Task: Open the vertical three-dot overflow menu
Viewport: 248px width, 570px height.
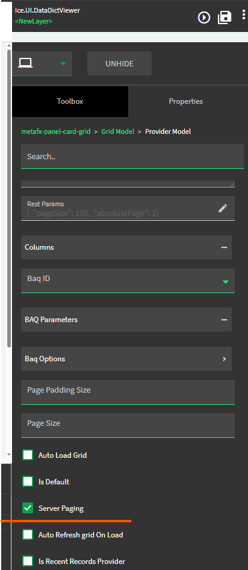Action: click(244, 15)
